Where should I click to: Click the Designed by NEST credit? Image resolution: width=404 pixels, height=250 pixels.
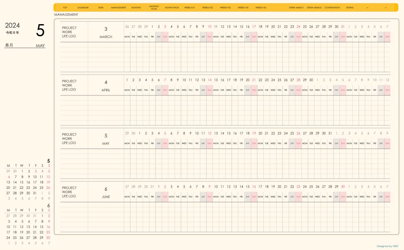click(387, 246)
